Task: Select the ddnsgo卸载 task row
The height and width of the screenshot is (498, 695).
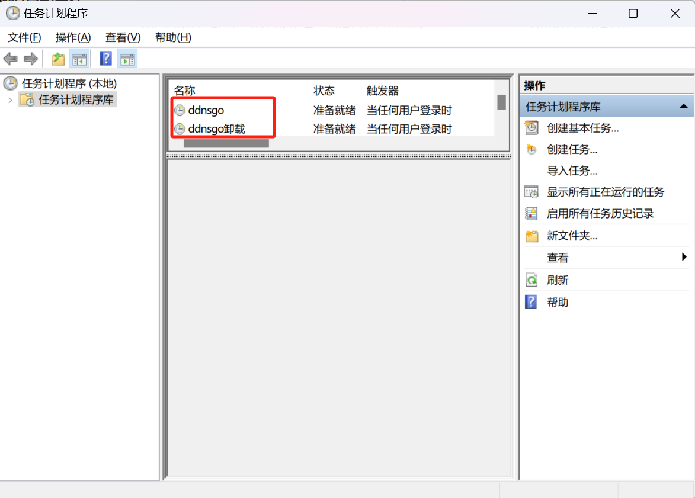Action: point(333,129)
